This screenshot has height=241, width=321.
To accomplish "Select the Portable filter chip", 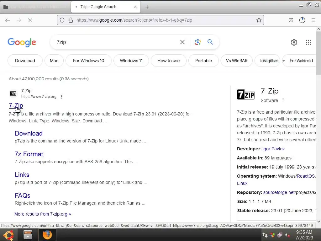I will (203, 61).
